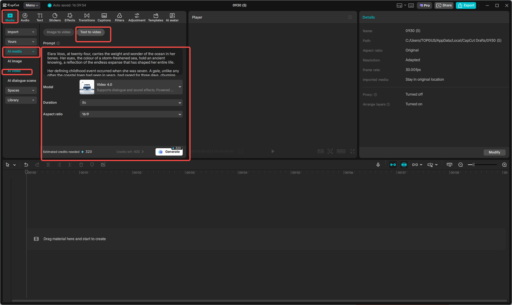The width and height of the screenshot is (512, 305).
Task: Open the Captions panel
Action: [x=104, y=17]
